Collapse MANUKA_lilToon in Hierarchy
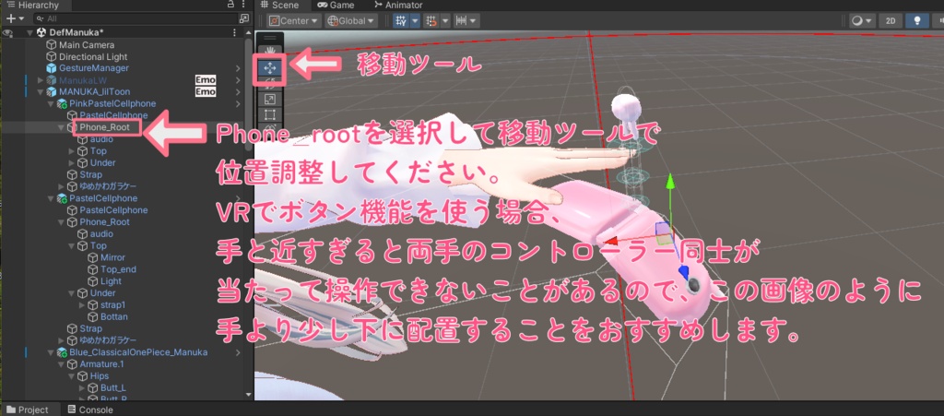Viewport: 944px width, 416px height. 41,92
